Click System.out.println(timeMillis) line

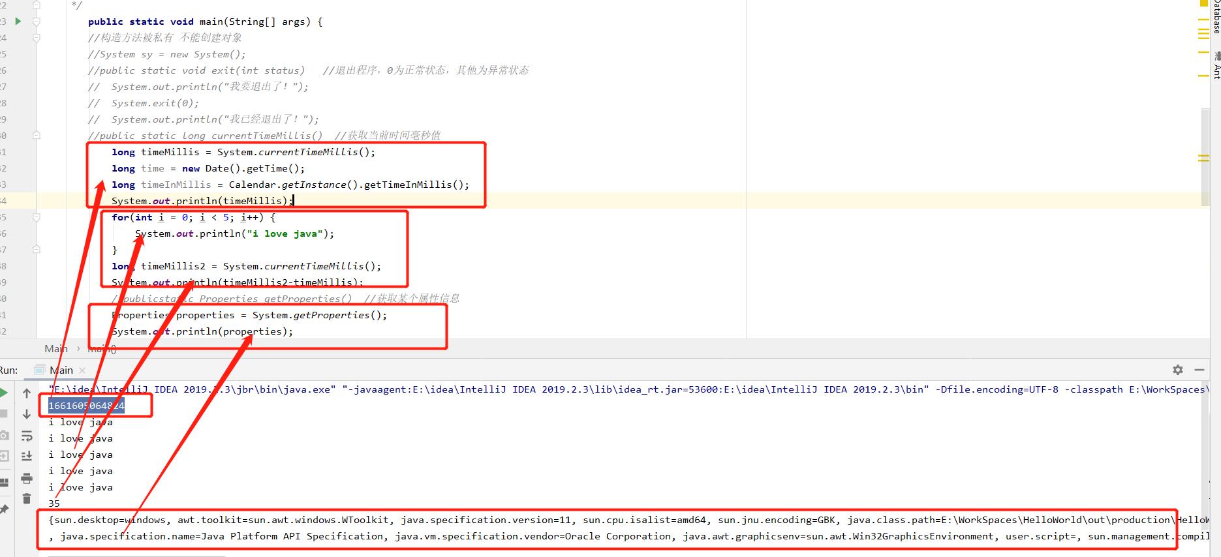(202, 201)
